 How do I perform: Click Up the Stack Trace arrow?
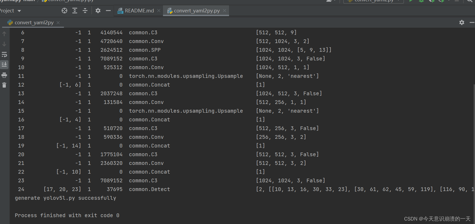4,34
